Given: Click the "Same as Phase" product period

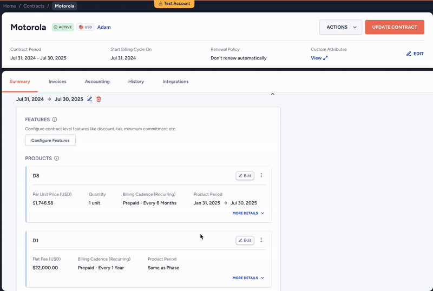Looking at the screenshot, I should (x=163, y=268).
